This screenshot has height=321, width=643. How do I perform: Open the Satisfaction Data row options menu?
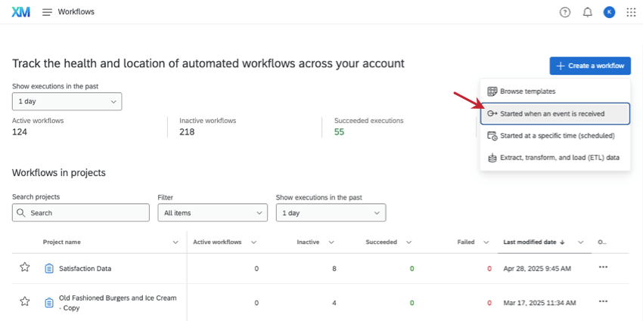click(603, 267)
